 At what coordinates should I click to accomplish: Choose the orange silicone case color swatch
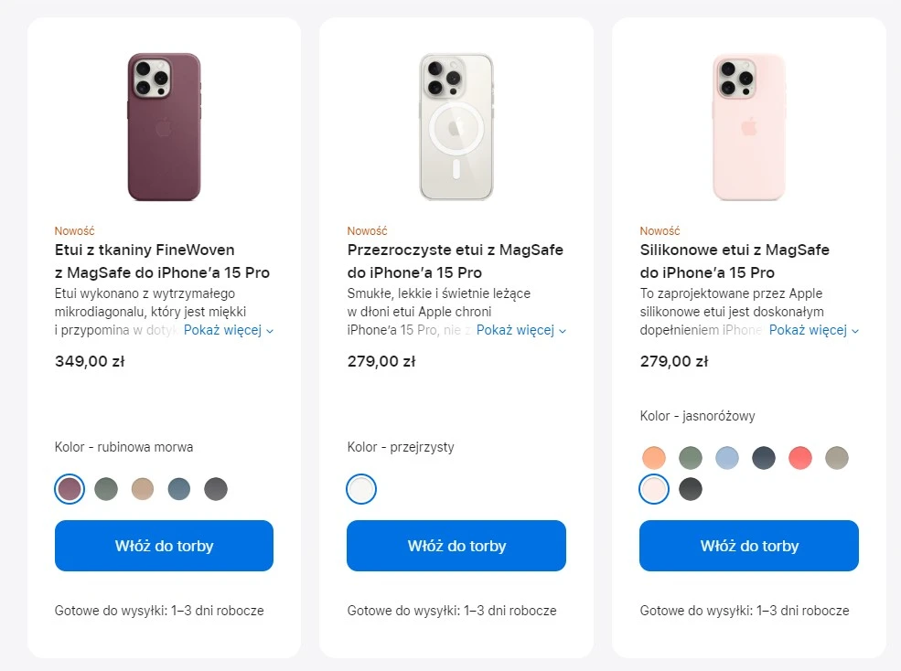pyautogui.click(x=654, y=458)
